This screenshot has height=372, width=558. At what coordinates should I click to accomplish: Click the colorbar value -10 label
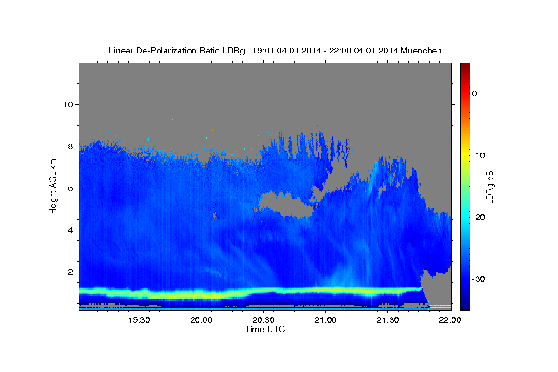coord(478,155)
